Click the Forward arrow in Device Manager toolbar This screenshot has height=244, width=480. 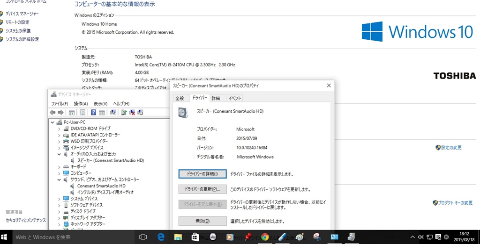click(60, 112)
